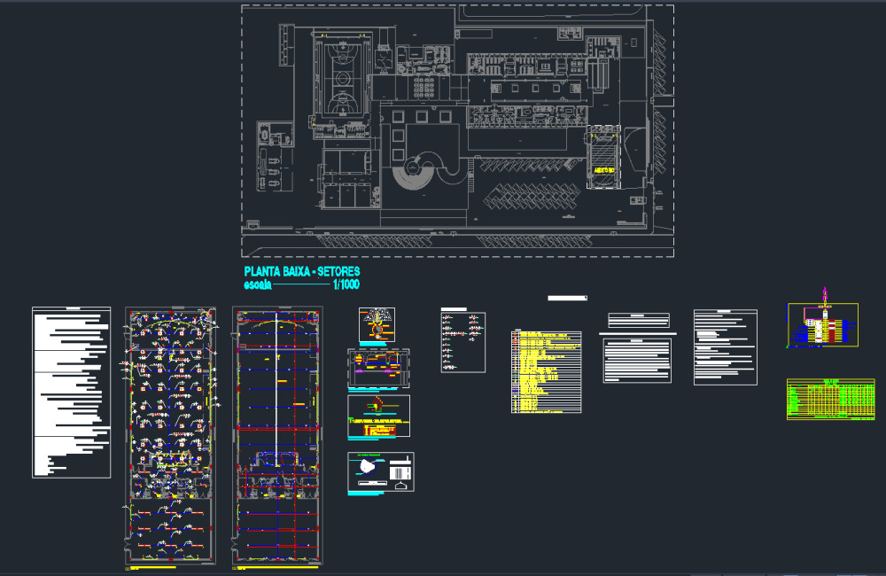The height and width of the screenshot is (576, 886).
Task: Click the colorful electrical floor plan drawing
Action: [x=170, y=436]
